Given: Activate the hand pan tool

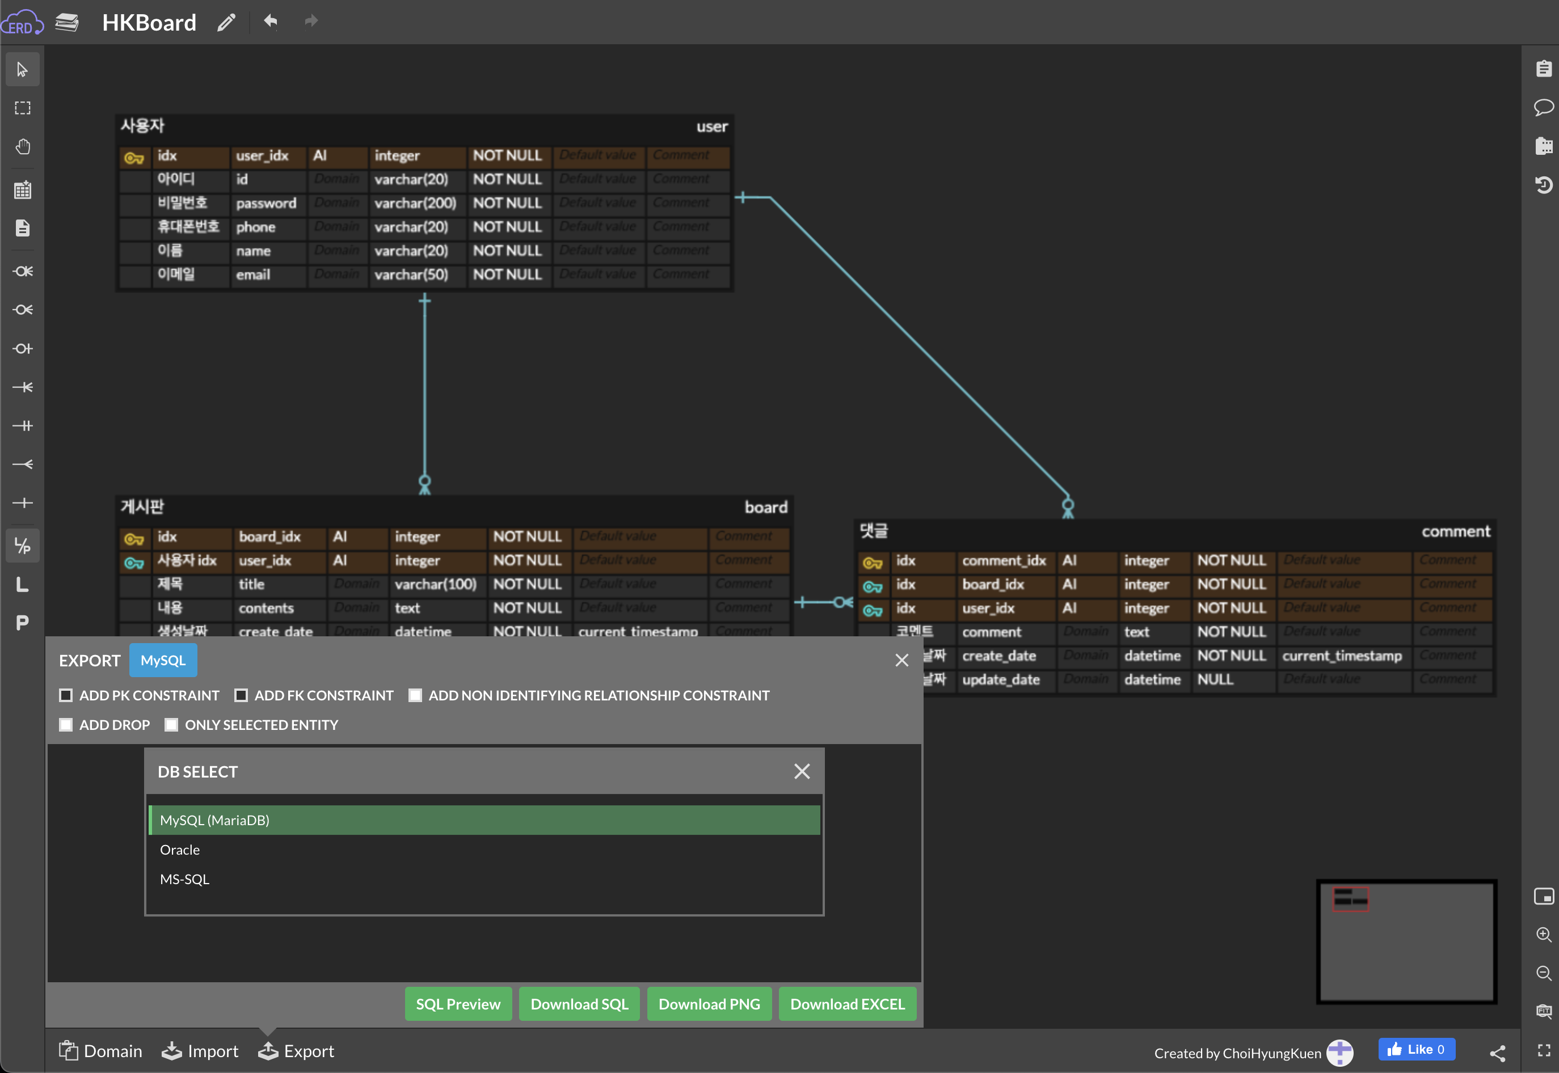Looking at the screenshot, I should [x=23, y=146].
